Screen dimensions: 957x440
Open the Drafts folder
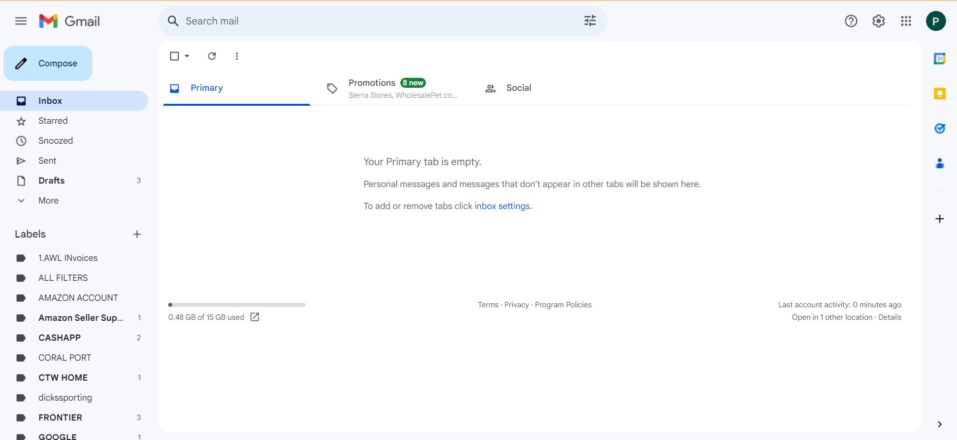point(74,181)
